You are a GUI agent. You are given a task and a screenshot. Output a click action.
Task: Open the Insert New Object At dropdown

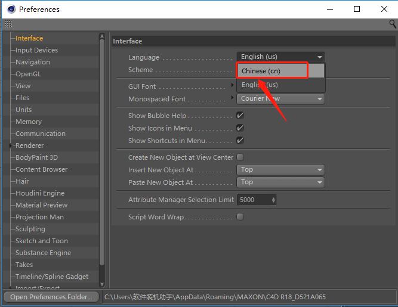click(x=280, y=170)
